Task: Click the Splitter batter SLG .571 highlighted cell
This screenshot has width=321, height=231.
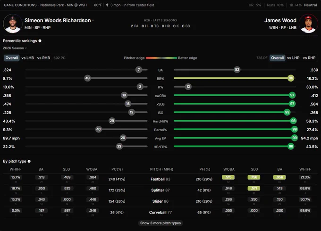Action: point(254,189)
